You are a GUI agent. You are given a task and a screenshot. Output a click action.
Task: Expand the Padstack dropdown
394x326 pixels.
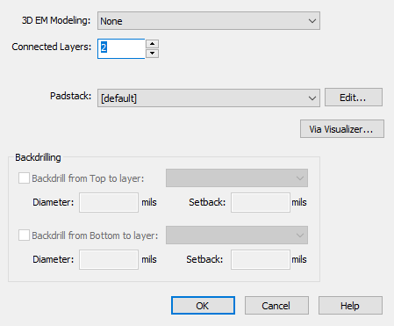[x=209, y=98]
